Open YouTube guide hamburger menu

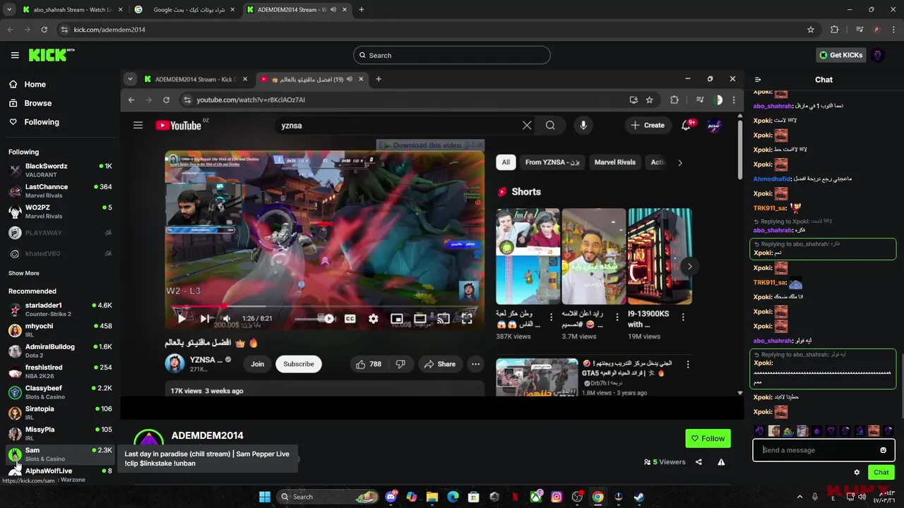138,126
